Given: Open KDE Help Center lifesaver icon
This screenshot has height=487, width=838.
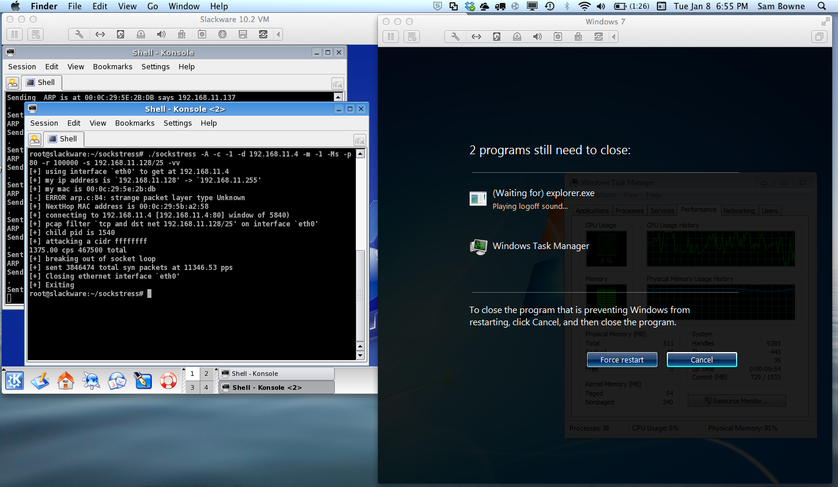Looking at the screenshot, I should [168, 381].
